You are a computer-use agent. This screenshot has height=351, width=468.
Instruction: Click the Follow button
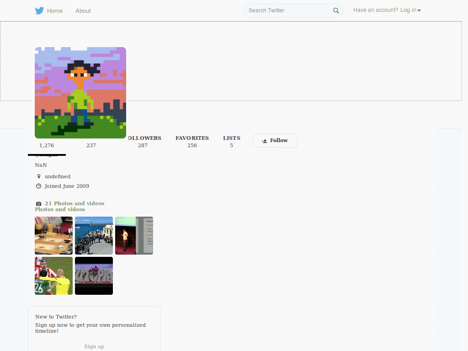coord(275,141)
